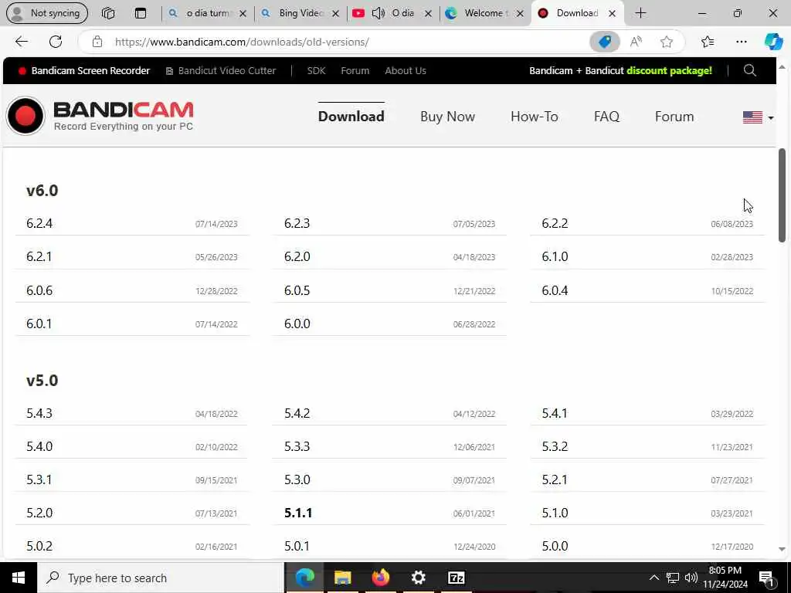Screen dimensions: 791x593
Task: Open the Favorites list icon
Action: (x=708, y=42)
